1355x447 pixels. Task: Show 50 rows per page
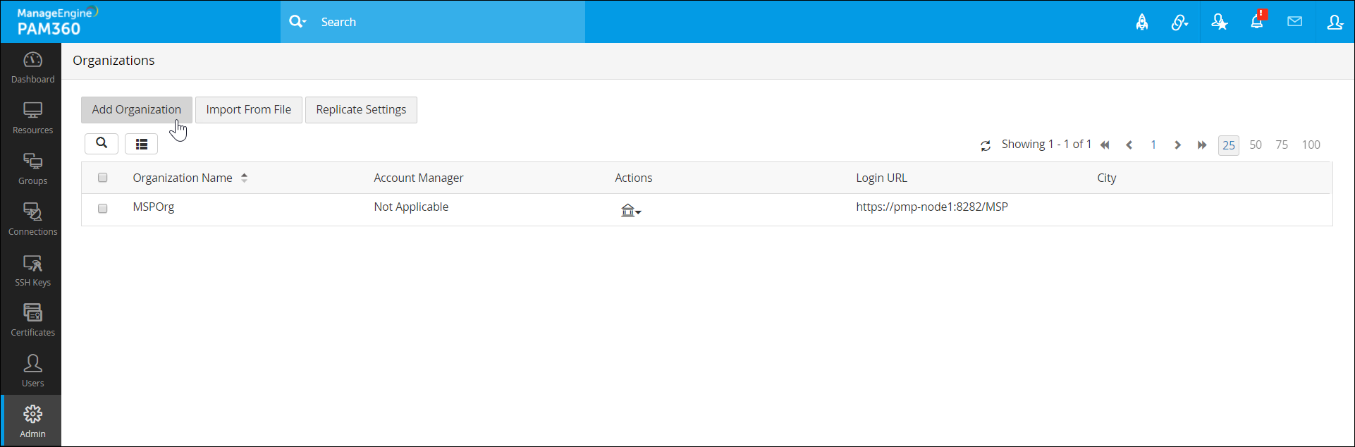[1256, 145]
